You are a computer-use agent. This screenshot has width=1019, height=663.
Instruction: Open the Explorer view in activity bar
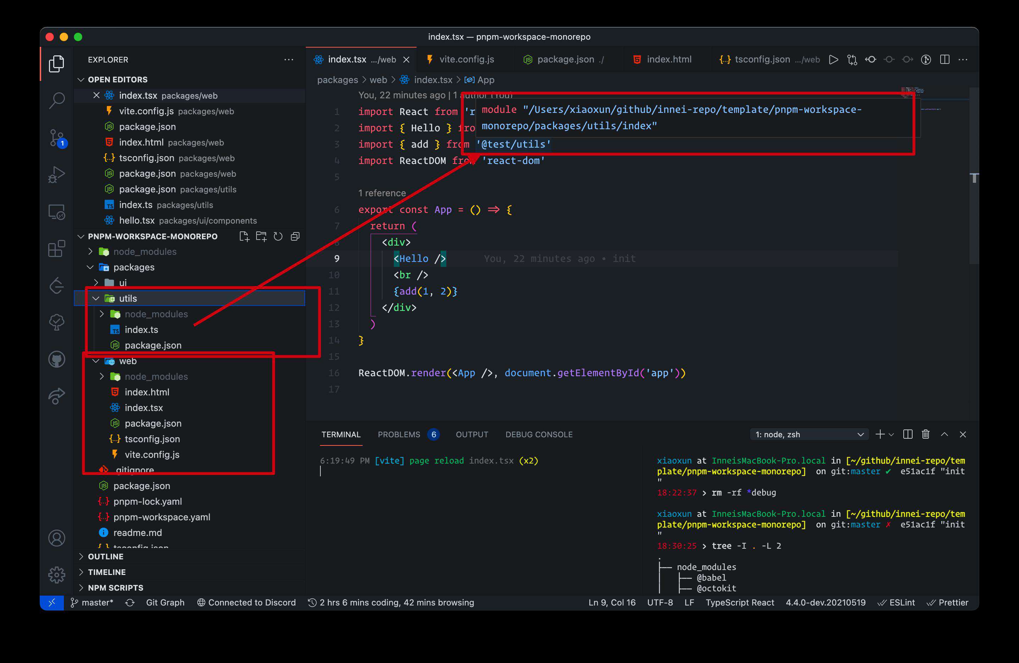click(56, 64)
